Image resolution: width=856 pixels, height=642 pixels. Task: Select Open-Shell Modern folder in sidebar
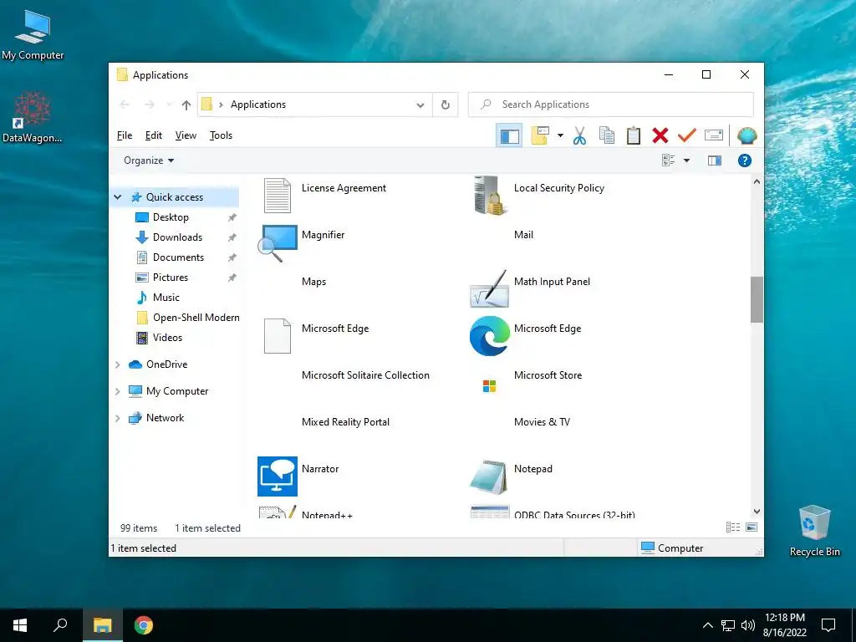pos(196,318)
